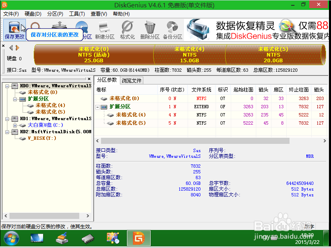This screenshot has height=248, width=331.
Task: Collapse the HD1 VMware disk tree node
Action: tap(7, 119)
